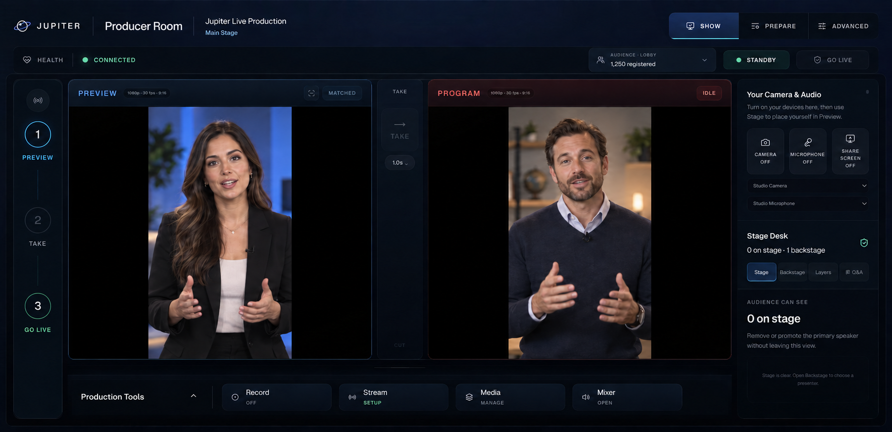Select step 2 Take circle
892x432 pixels.
tap(38, 220)
